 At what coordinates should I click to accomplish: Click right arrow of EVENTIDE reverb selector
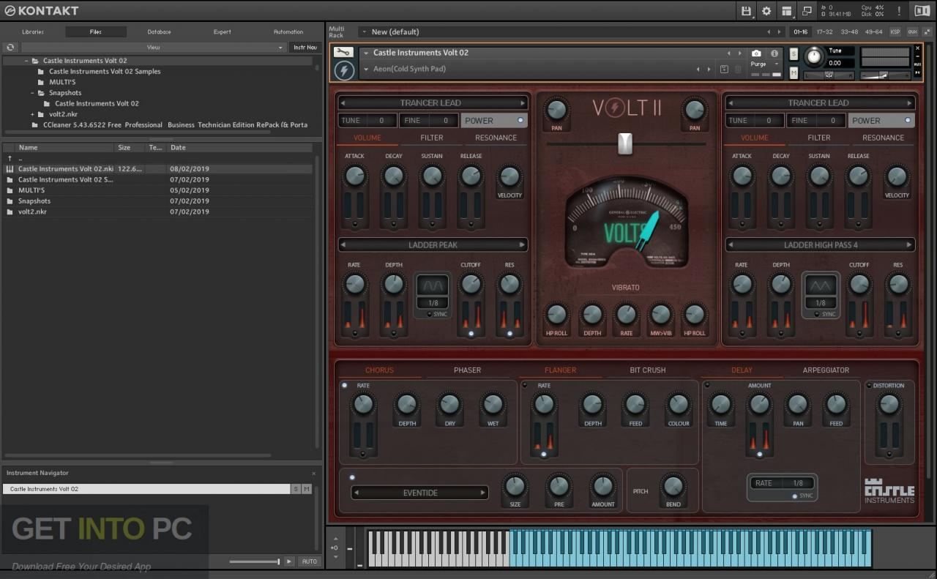coord(482,493)
